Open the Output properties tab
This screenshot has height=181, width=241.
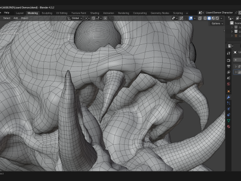tap(228, 66)
